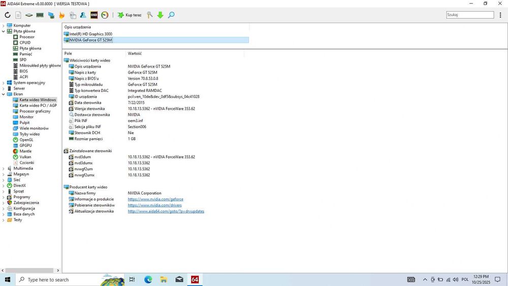The width and height of the screenshot is (508, 286).
Task: Open the Report page icon in toolbar
Action: (18, 15)
